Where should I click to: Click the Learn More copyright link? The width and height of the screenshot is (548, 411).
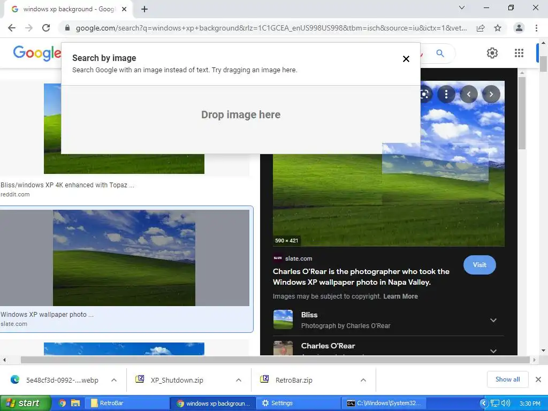400,296
